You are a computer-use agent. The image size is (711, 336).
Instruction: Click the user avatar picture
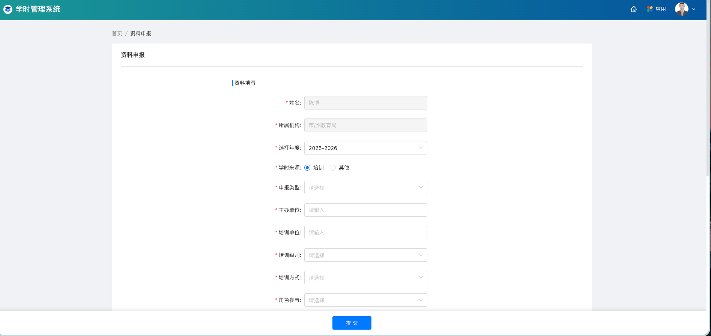(681, 9)
